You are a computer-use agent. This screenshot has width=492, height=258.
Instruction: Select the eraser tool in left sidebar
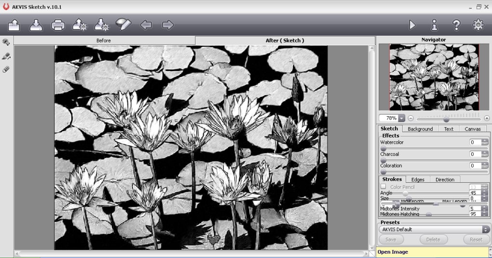coord(6,69)
